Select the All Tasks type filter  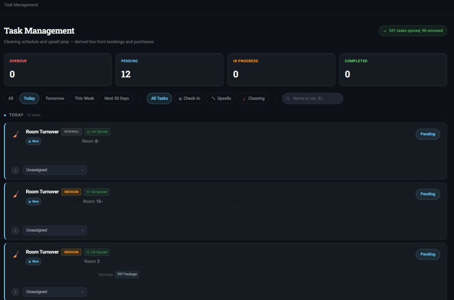click(x=159, y=99)
